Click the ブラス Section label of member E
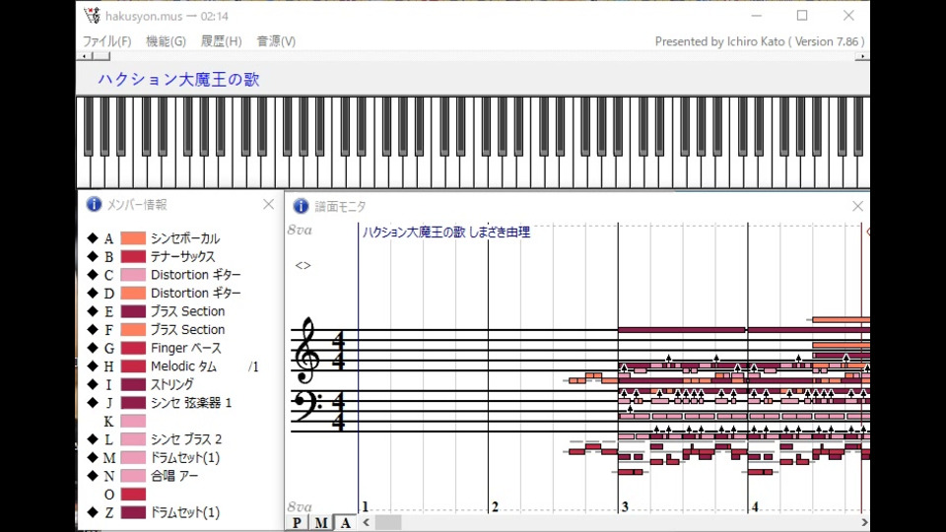Viewport: 946px width, 532px height. click(187, 311)
